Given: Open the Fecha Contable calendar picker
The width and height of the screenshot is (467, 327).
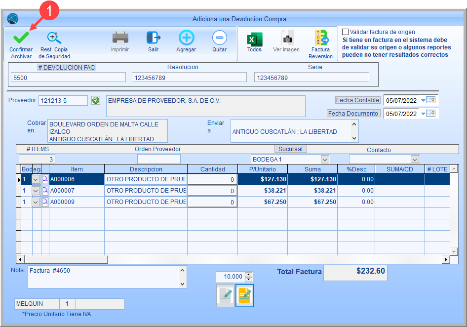Looking at the screenshot, I should click(x=430, y=100).
